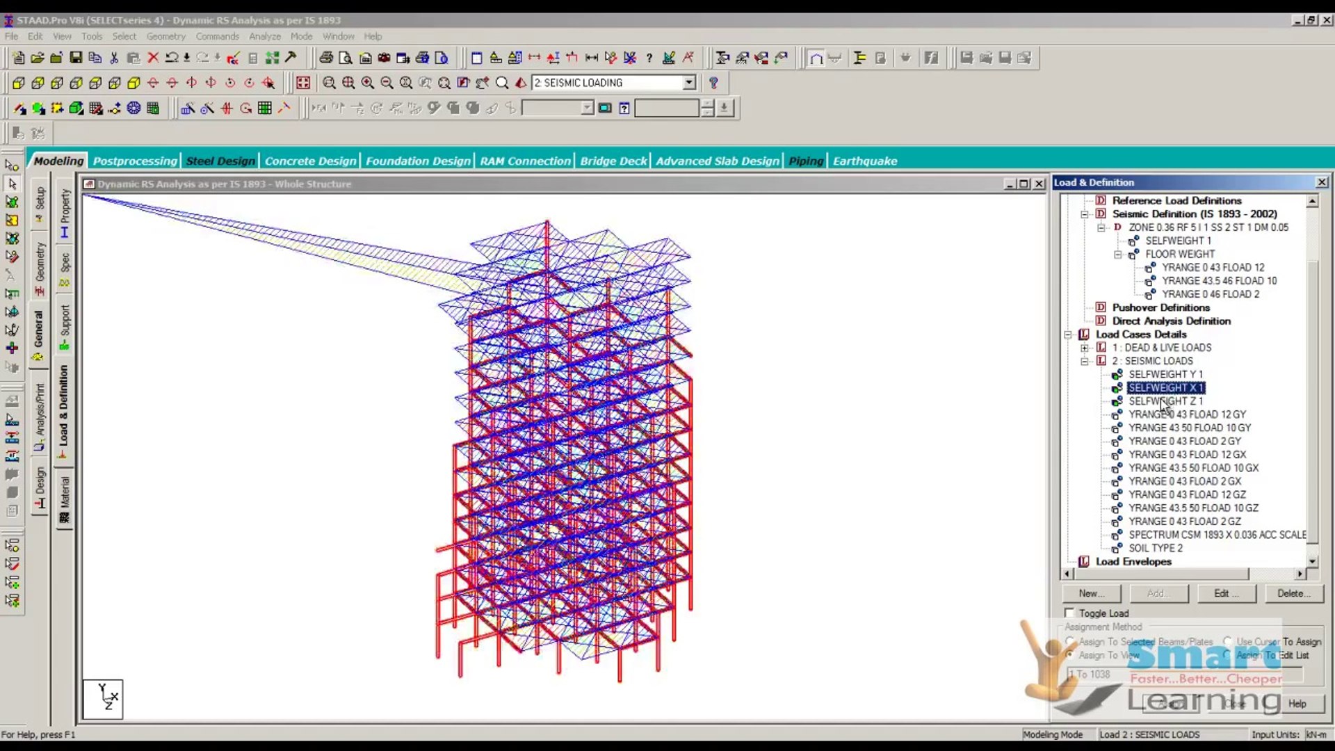Click the Print icon in toolbar
Image resolution: width=1335 pixels, height=751 pixels.
pos(325,58)
